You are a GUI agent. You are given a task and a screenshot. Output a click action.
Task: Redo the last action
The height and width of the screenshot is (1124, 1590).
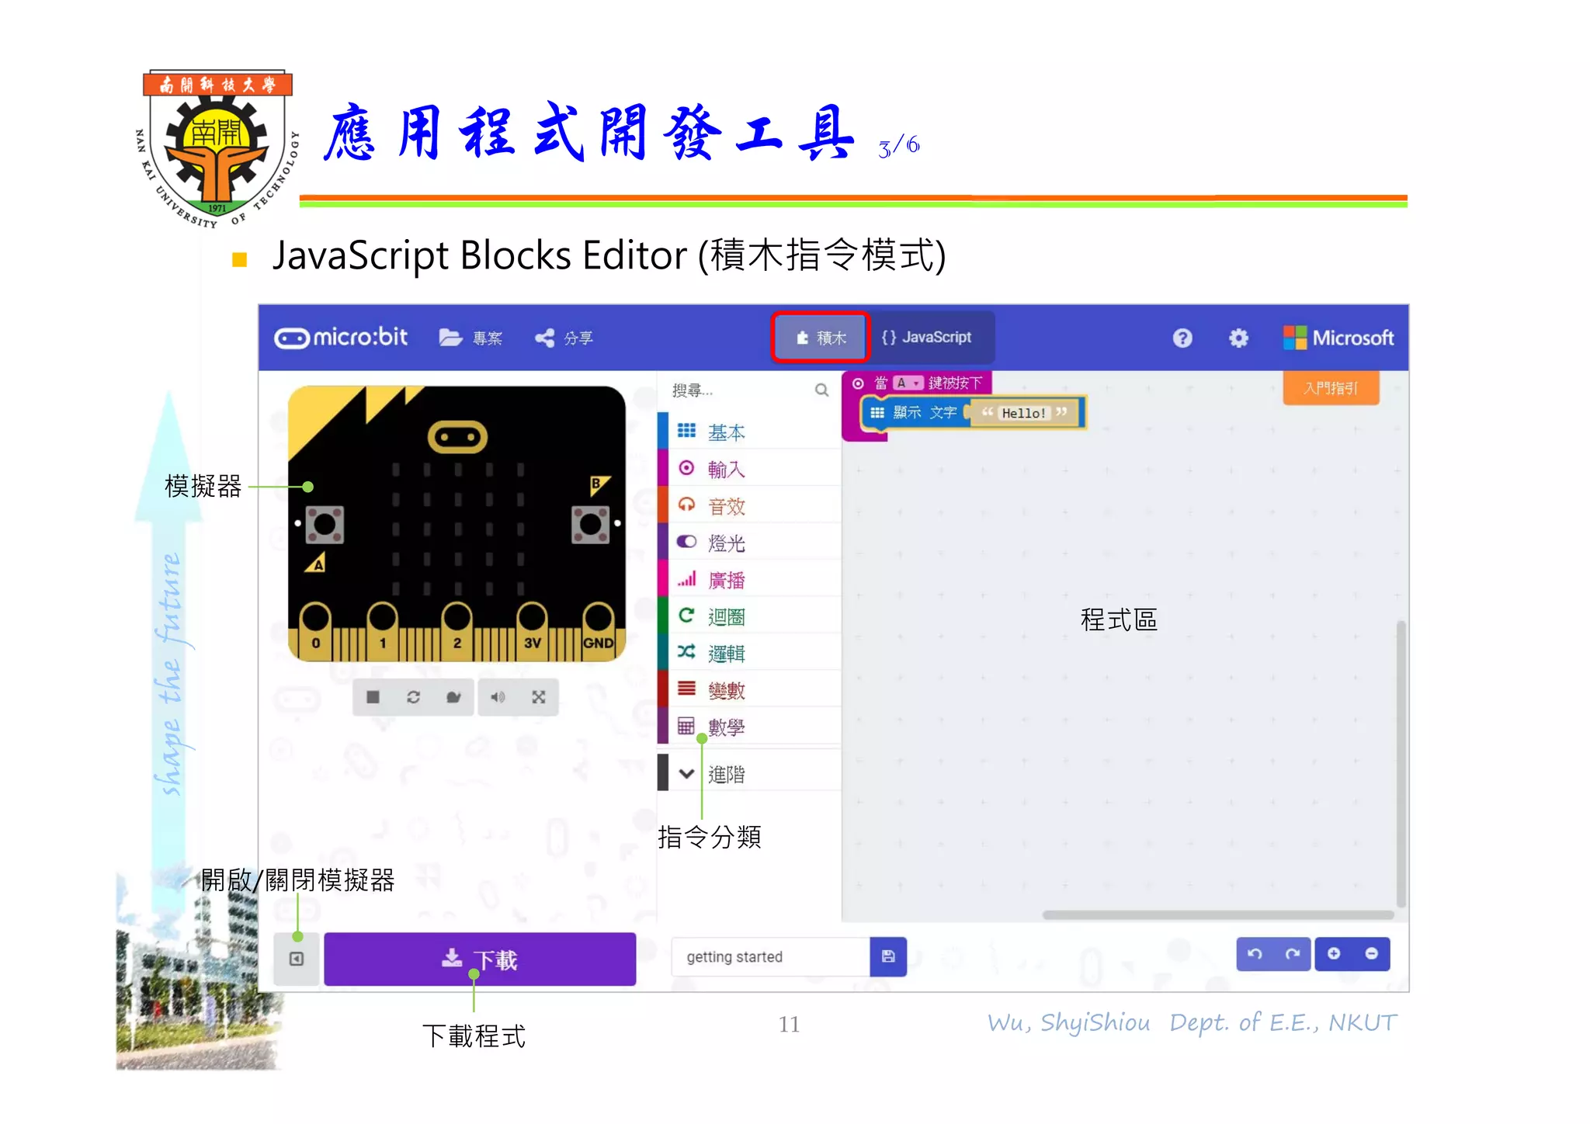click(x=1293, y=954)
